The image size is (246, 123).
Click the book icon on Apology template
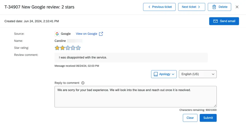[156, 74]
